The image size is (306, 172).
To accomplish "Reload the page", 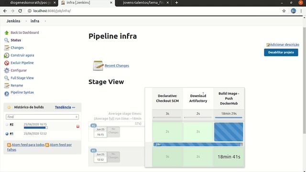I will pos(20,11).
